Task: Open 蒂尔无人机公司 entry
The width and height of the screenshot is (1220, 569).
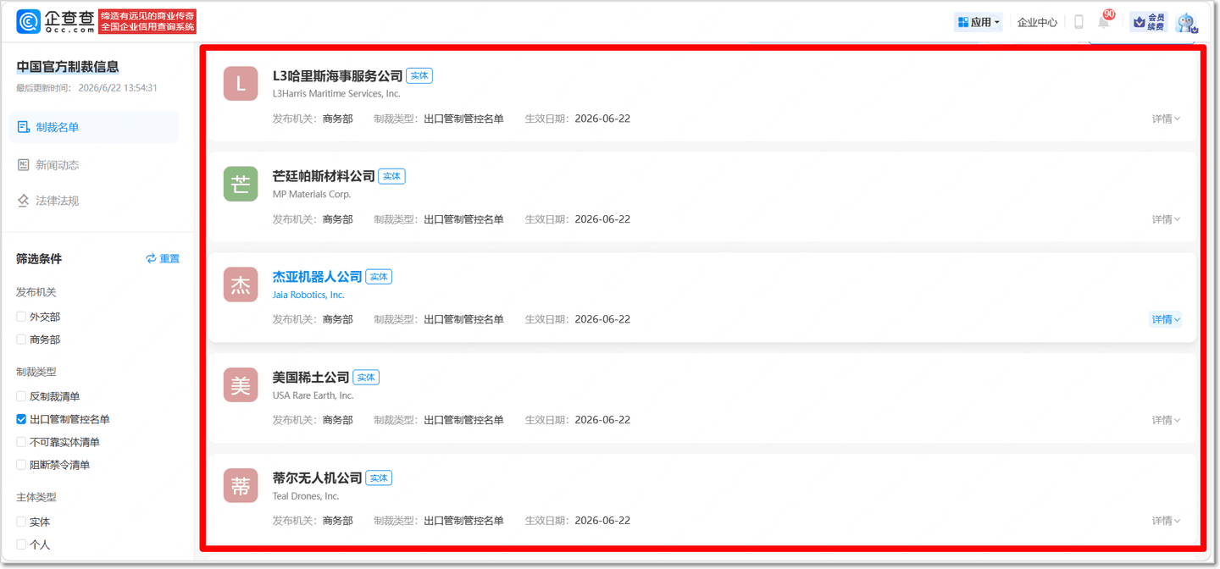Action: [317, 478]
